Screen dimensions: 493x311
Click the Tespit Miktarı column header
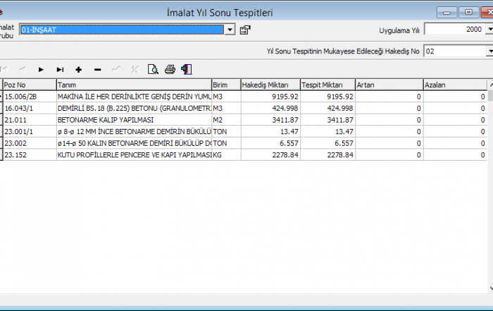pos(327,85)
